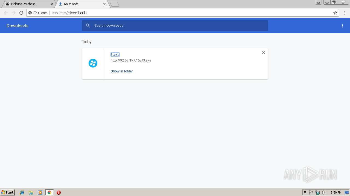Open the volume speaker icon
The height and width of the screenshot is (196, 350).
tap(324, 192)
